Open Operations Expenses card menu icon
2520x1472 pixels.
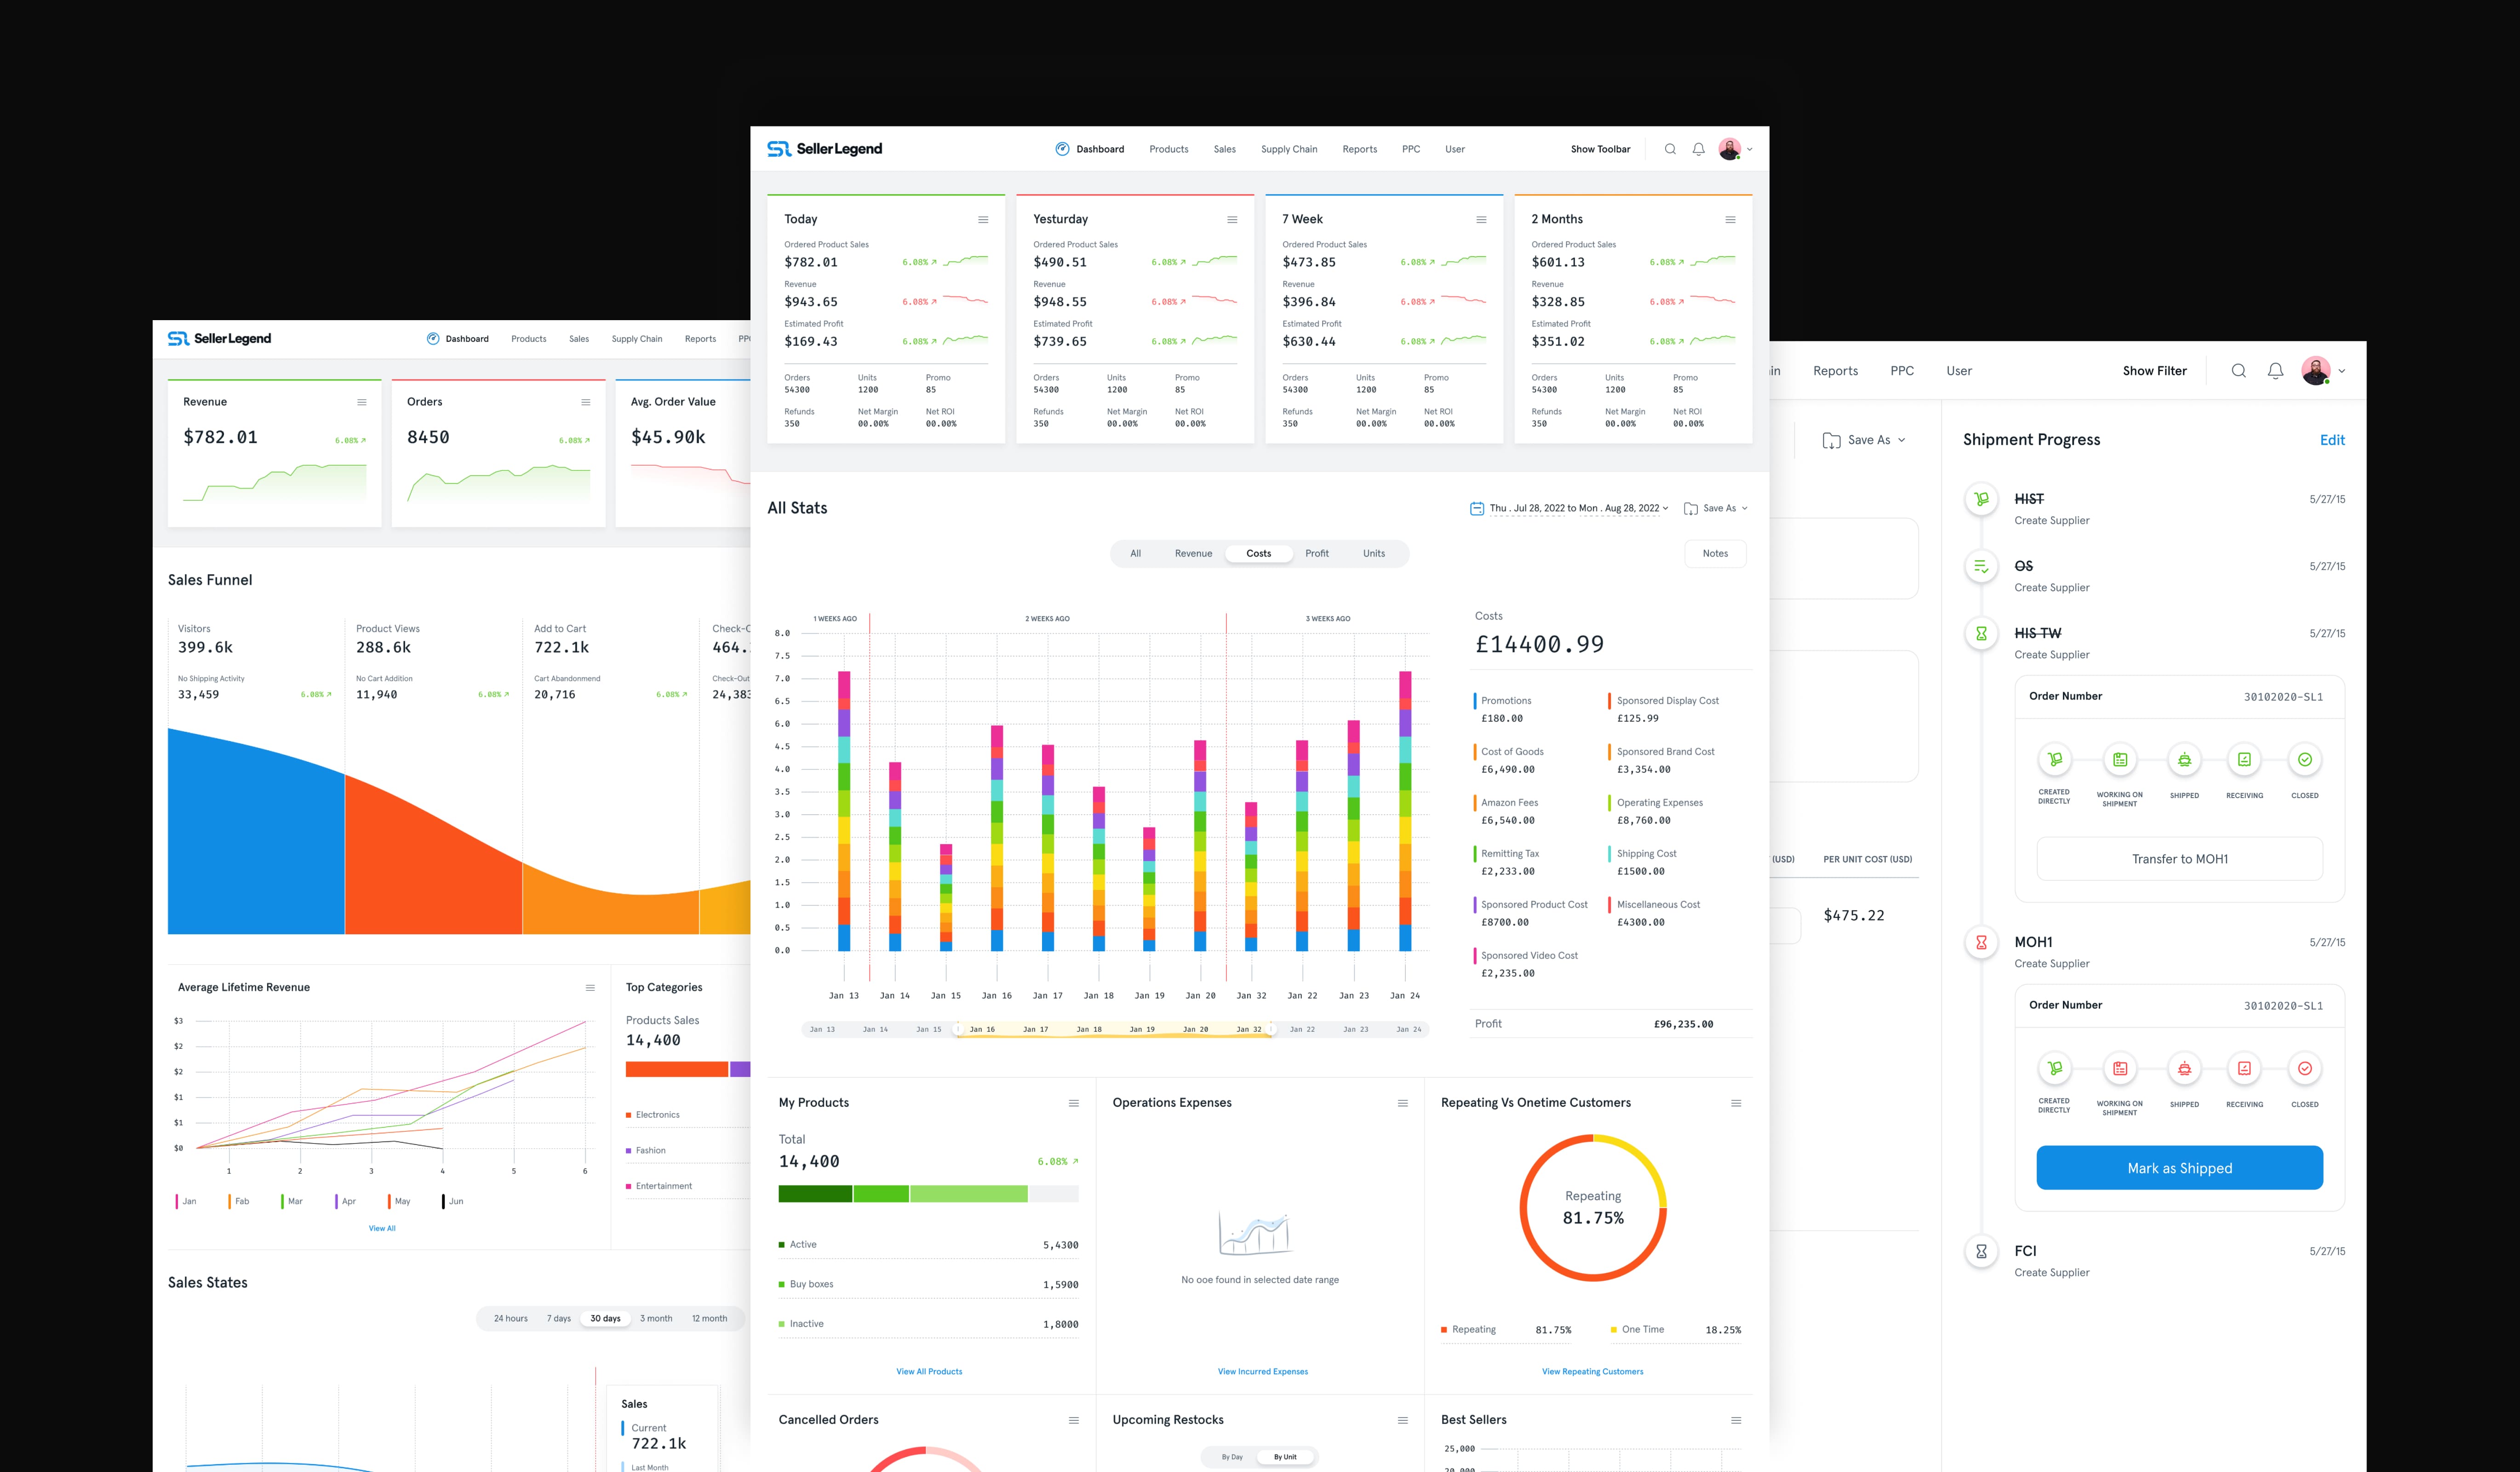click(x=1403, y=1103)
